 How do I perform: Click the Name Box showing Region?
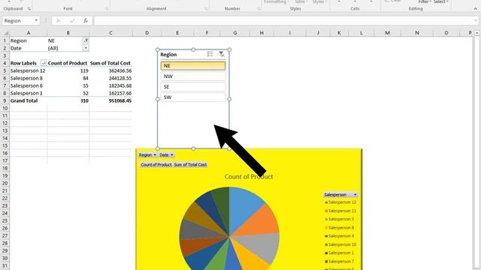point(18,21)
